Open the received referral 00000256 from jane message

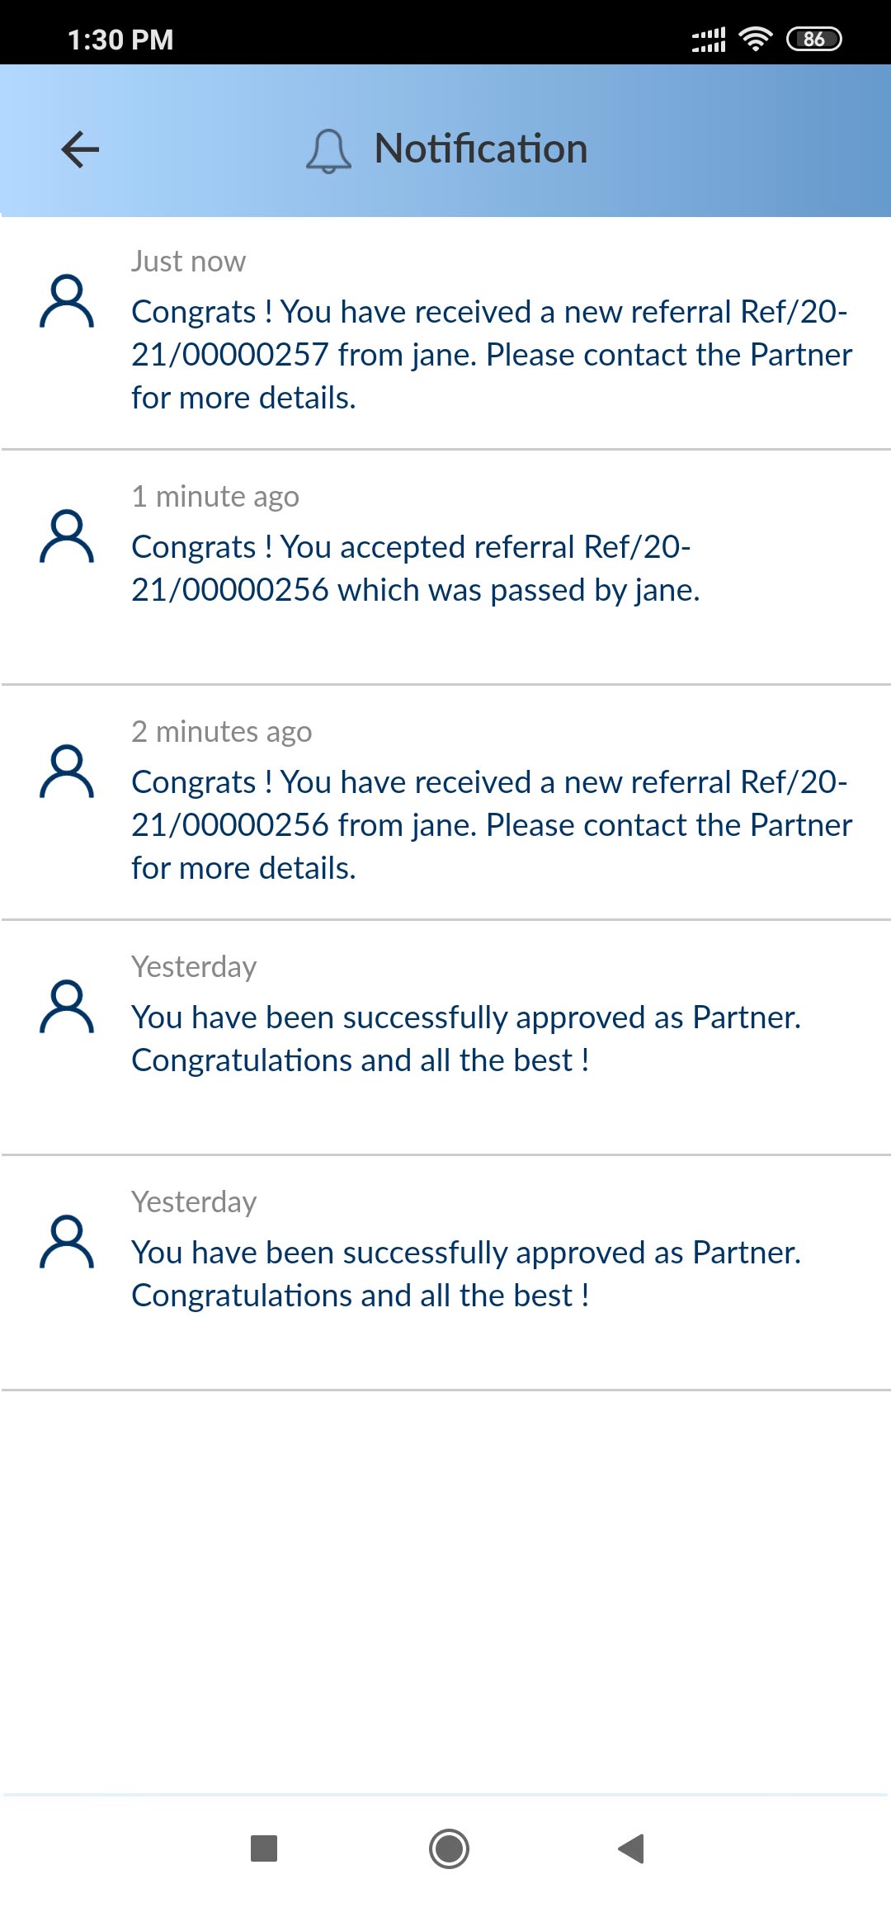(x=491, y=825)
